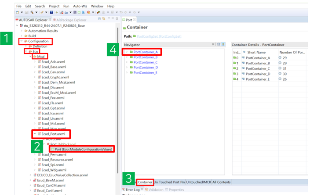
Task: Click the hammer Build toolbar icon
Action: (x=32, y=12)
